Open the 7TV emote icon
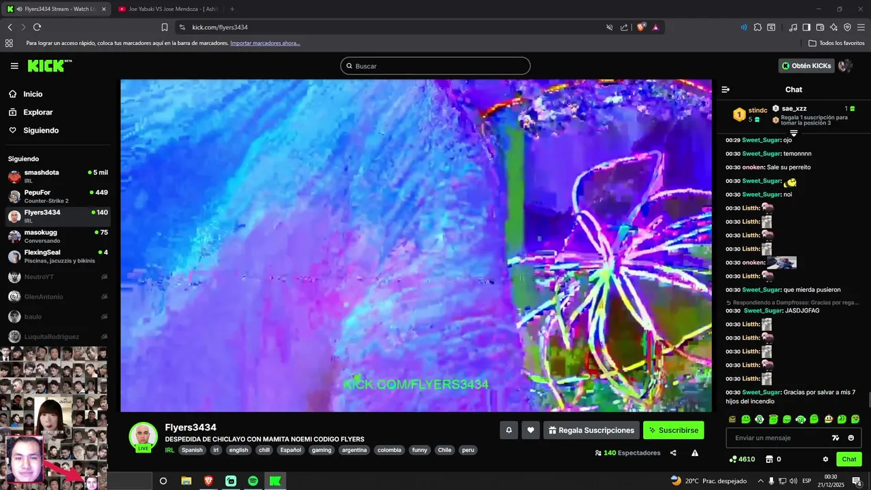The width and height of the screenshot is (871, 490). point(836,438)
